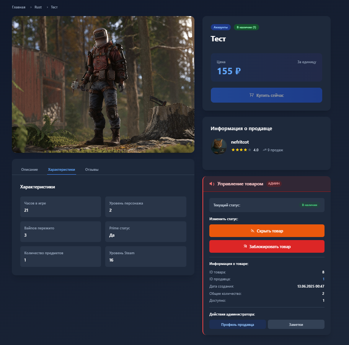Switch to the Отзывы tab
Viewport: 349px width, 345px height.
[x=92, y=170]
